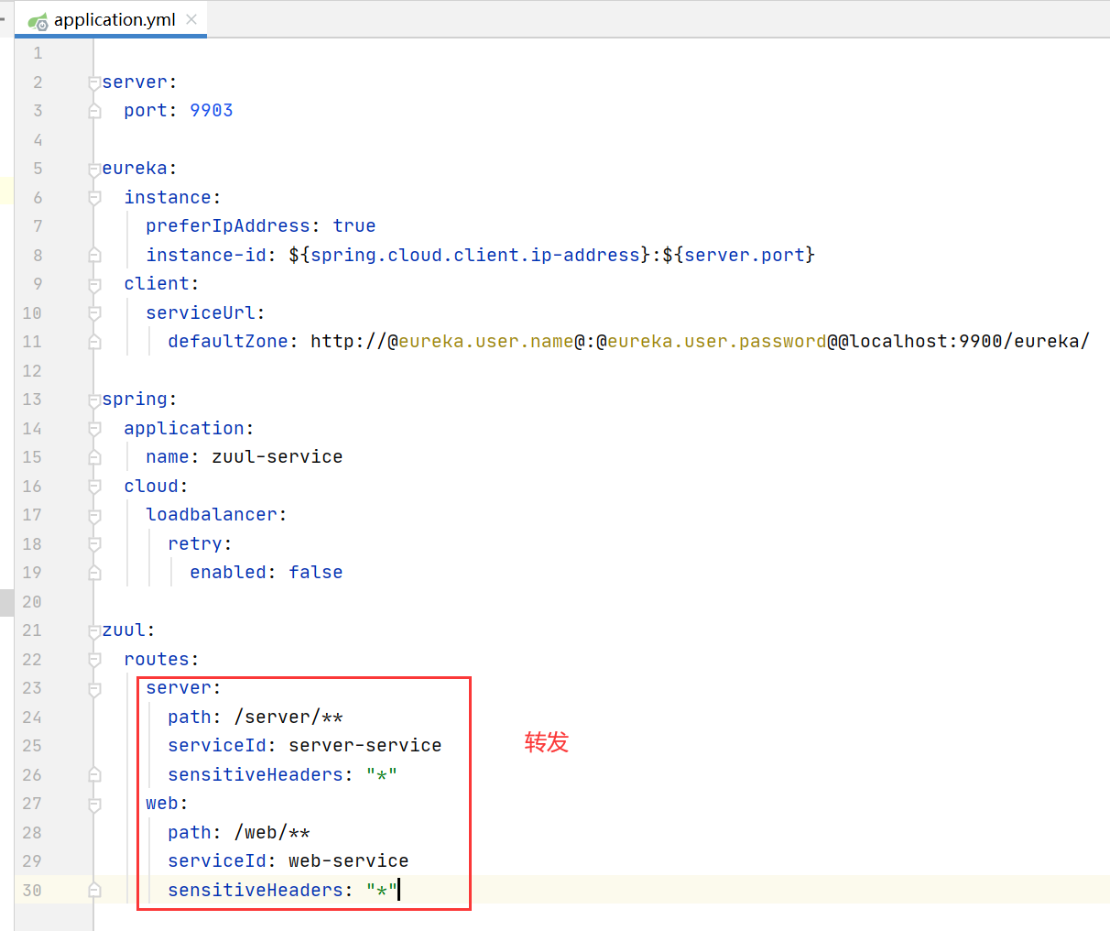Click path value /server/**
Viewport: 1110px width, 931px height.
(x=288, y=717)
